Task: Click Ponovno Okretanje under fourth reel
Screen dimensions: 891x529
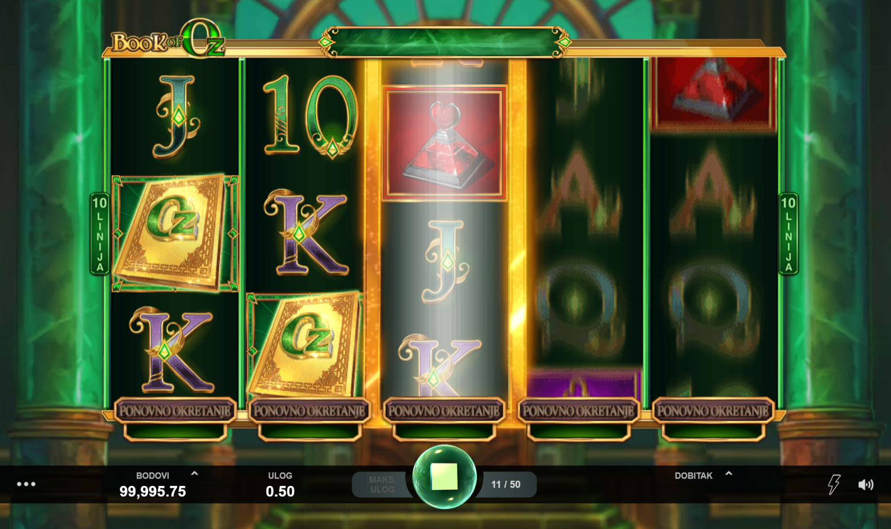Action: coord(578,411)
